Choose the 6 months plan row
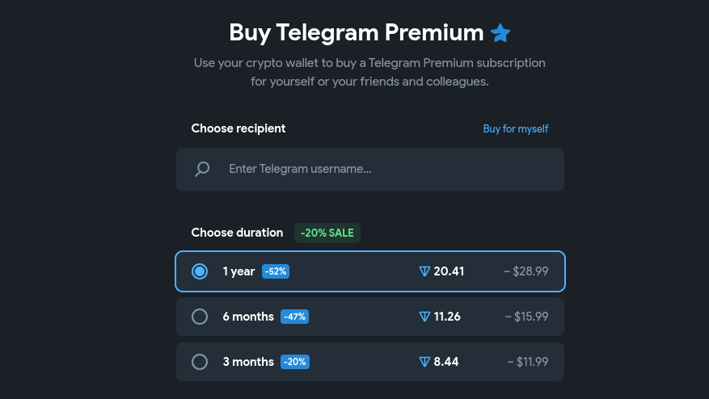This screenshot has height=399, width=709. pyautogui.click(x=370, y=317)
